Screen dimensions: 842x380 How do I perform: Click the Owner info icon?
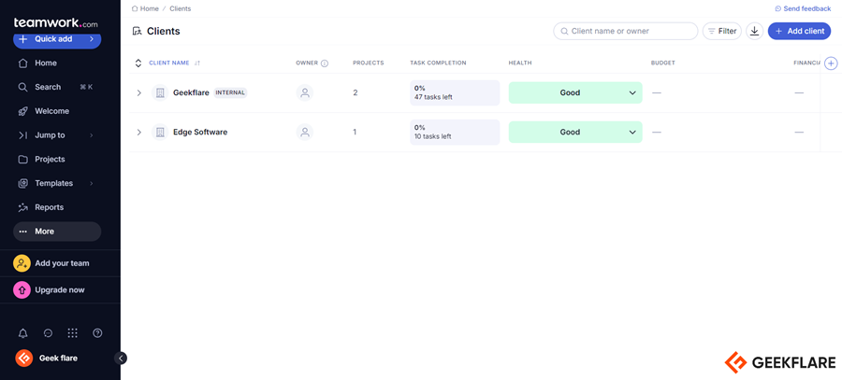point(325,63)
